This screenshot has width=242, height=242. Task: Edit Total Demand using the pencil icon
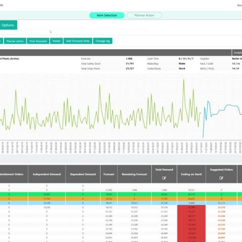tap(164, 178)
